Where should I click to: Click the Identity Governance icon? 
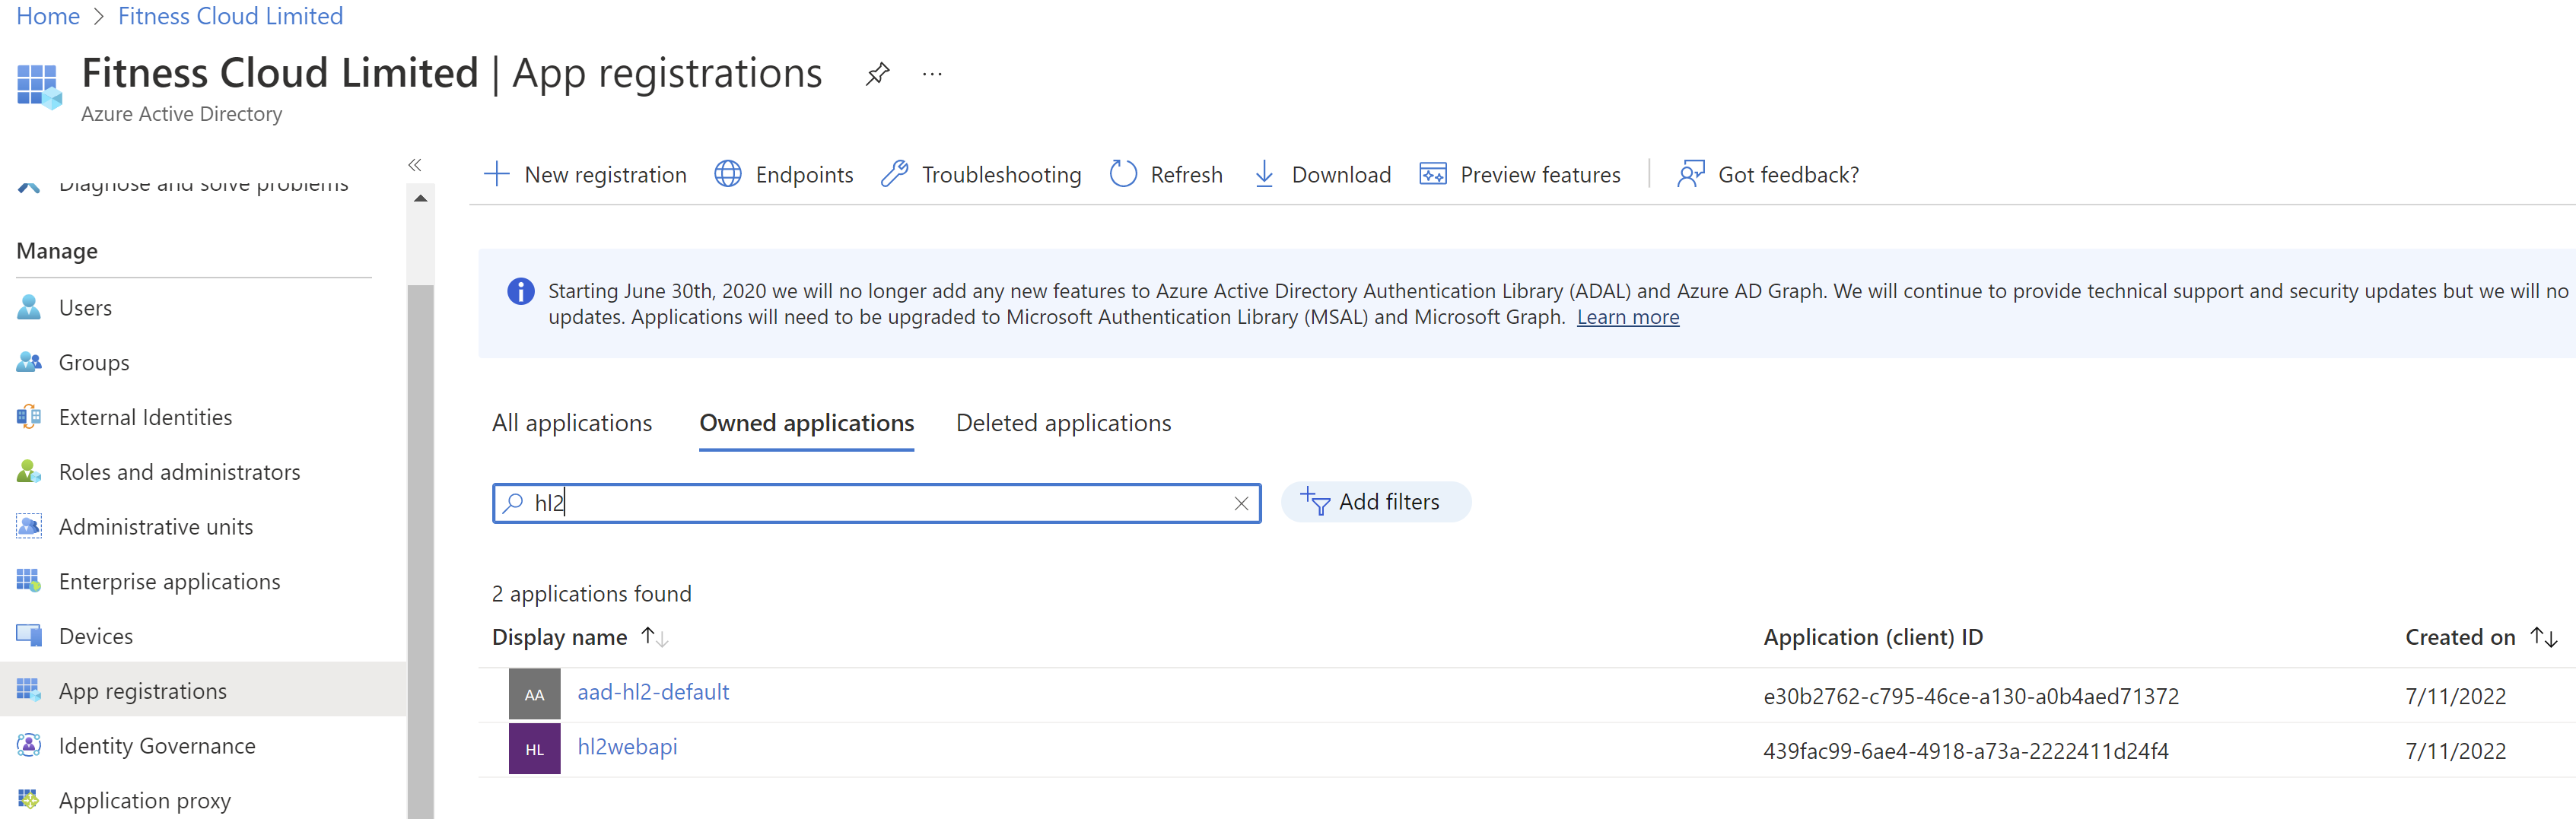pyautogui.click(x=29, y=745)
